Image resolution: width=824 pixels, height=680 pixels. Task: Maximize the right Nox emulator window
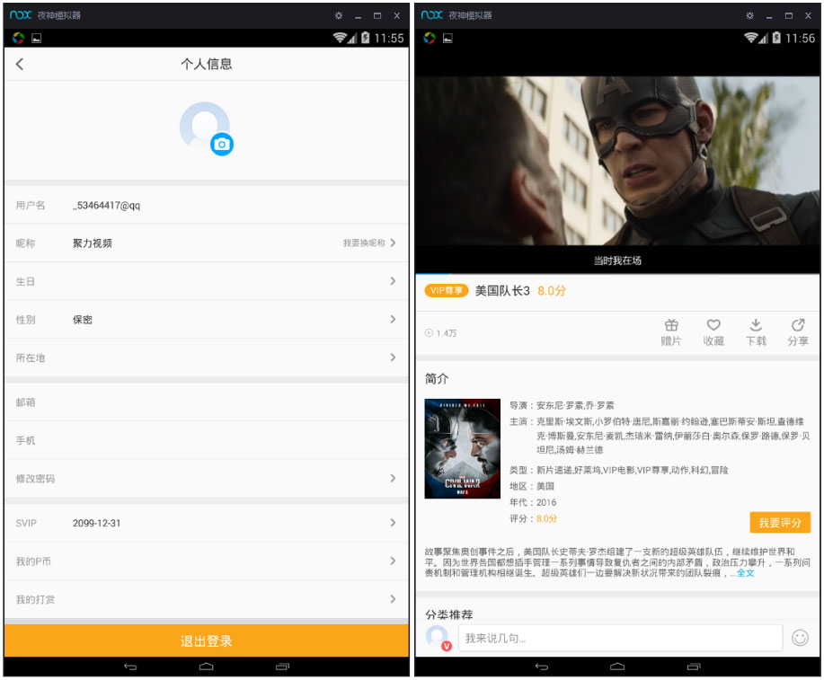pos(788,15)
